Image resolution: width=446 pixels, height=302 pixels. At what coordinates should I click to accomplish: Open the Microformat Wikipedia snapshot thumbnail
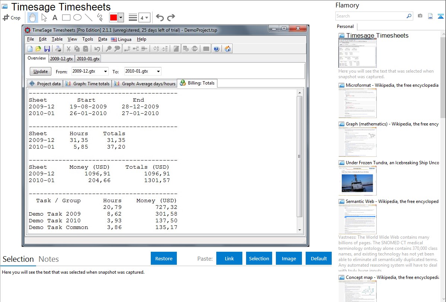tap(357, 103)
